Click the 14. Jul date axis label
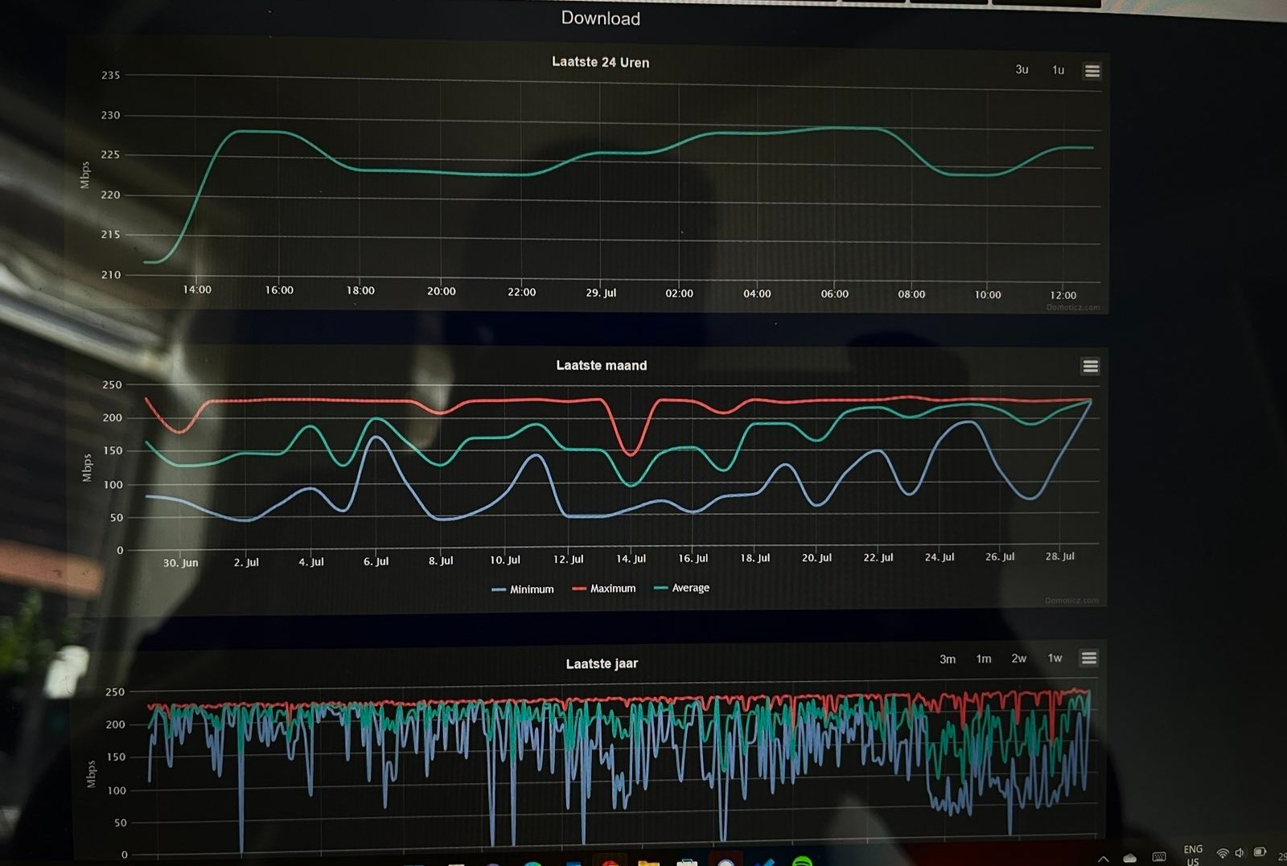1287x866 pixels. pyautogui.click(x=631, y=558)
